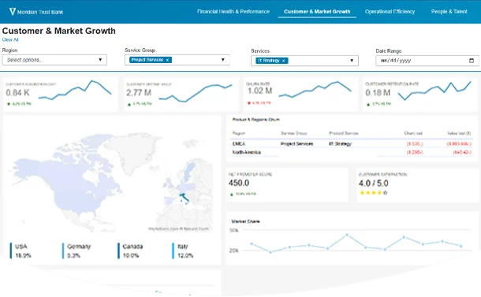This screenshot has width=481, height=297.
Task: Click the Market Share chart title
Action: click(245, 221)
